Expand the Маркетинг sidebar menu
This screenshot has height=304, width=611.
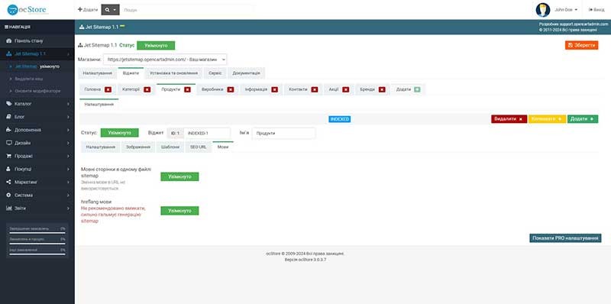click(37, 182)
